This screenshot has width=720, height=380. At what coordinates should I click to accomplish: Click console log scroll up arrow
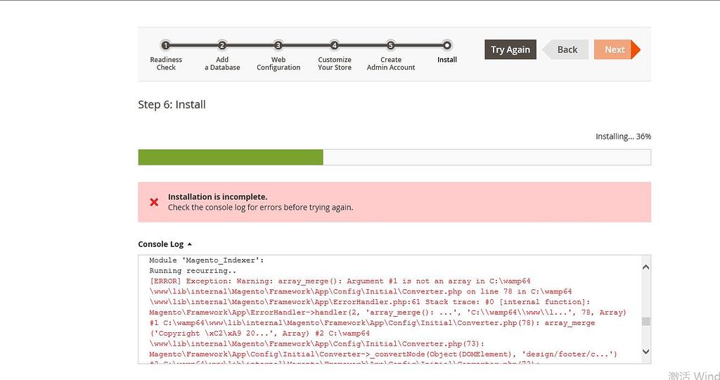click(645, 267)
